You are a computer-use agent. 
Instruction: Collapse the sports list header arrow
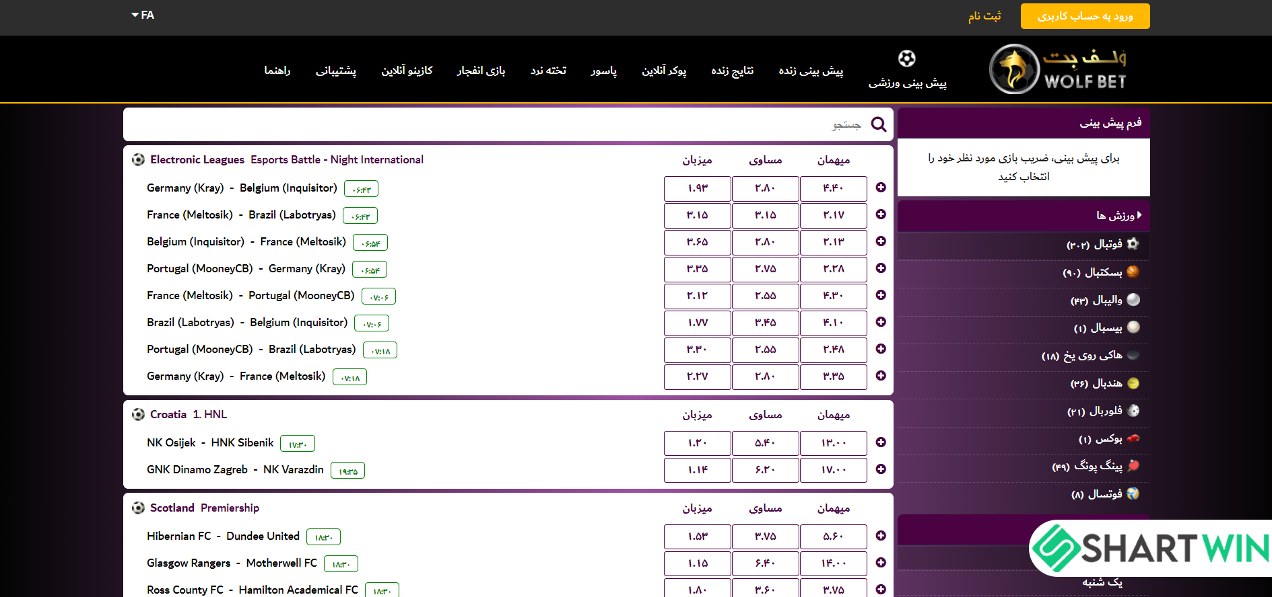coord(1139,215)
